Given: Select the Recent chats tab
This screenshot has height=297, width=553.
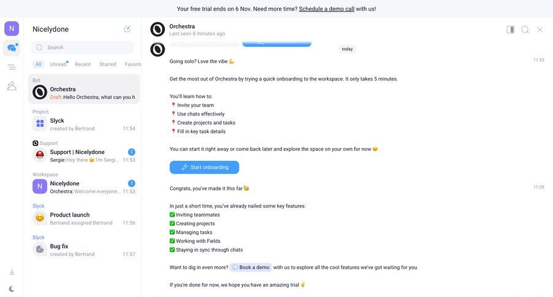Looking at the screenshot, I should click(x=83, y=64).
